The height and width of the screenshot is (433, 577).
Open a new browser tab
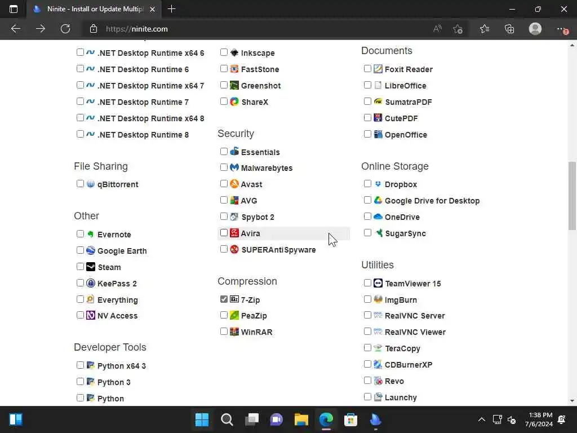(x=171, y=9)
